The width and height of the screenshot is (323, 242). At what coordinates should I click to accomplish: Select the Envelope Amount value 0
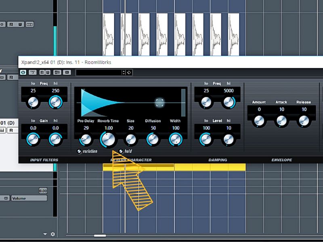tap(259, 109)
